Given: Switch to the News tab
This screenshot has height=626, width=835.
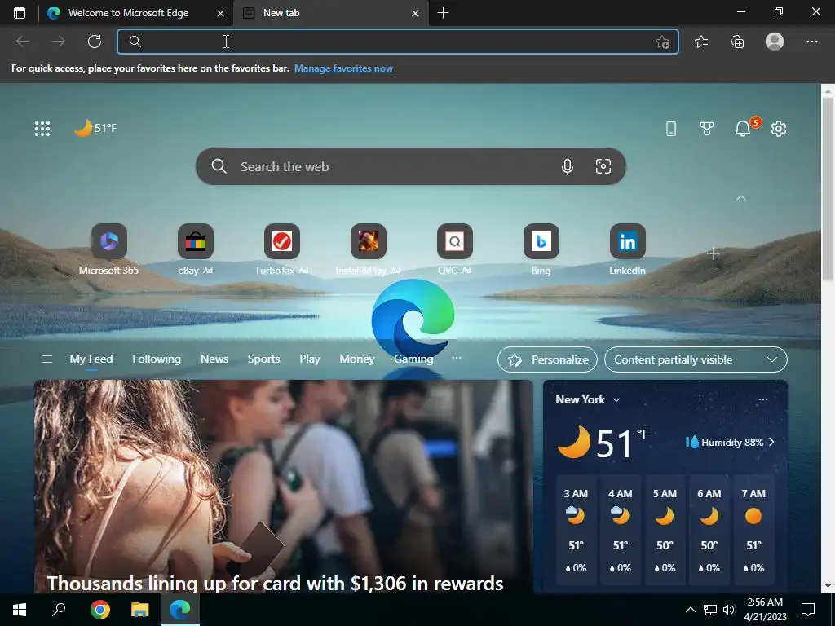Looking at the screenshot, I should 214,359.
